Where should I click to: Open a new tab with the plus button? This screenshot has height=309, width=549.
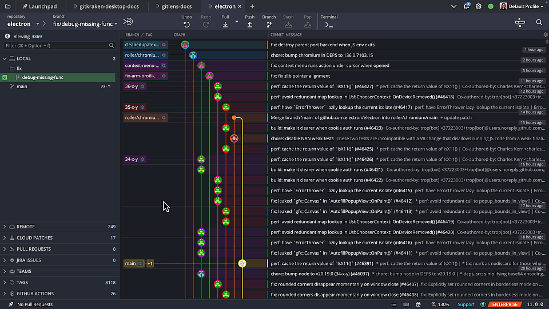252,6
